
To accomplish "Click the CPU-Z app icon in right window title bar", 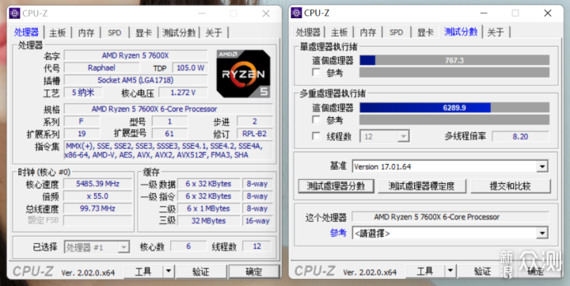I will 296,13.
